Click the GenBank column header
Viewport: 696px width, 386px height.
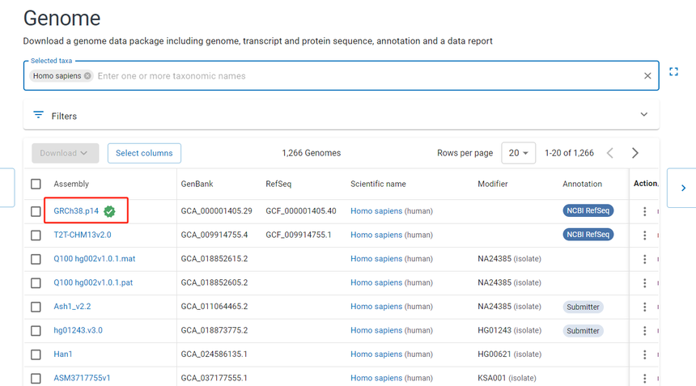pos(197,184)
